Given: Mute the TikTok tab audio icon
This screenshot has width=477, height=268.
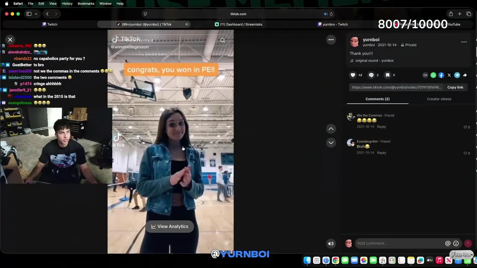Looking at the screenshot, I should coord(187,24).
